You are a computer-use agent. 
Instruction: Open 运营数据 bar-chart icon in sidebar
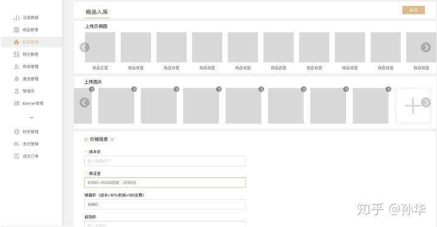(x=16, y=18)
